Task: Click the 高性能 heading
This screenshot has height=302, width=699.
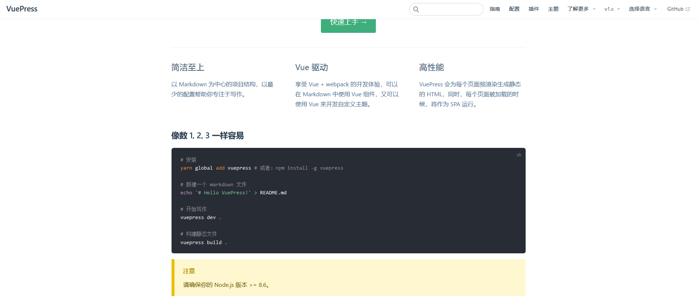Action: point(432,67)
